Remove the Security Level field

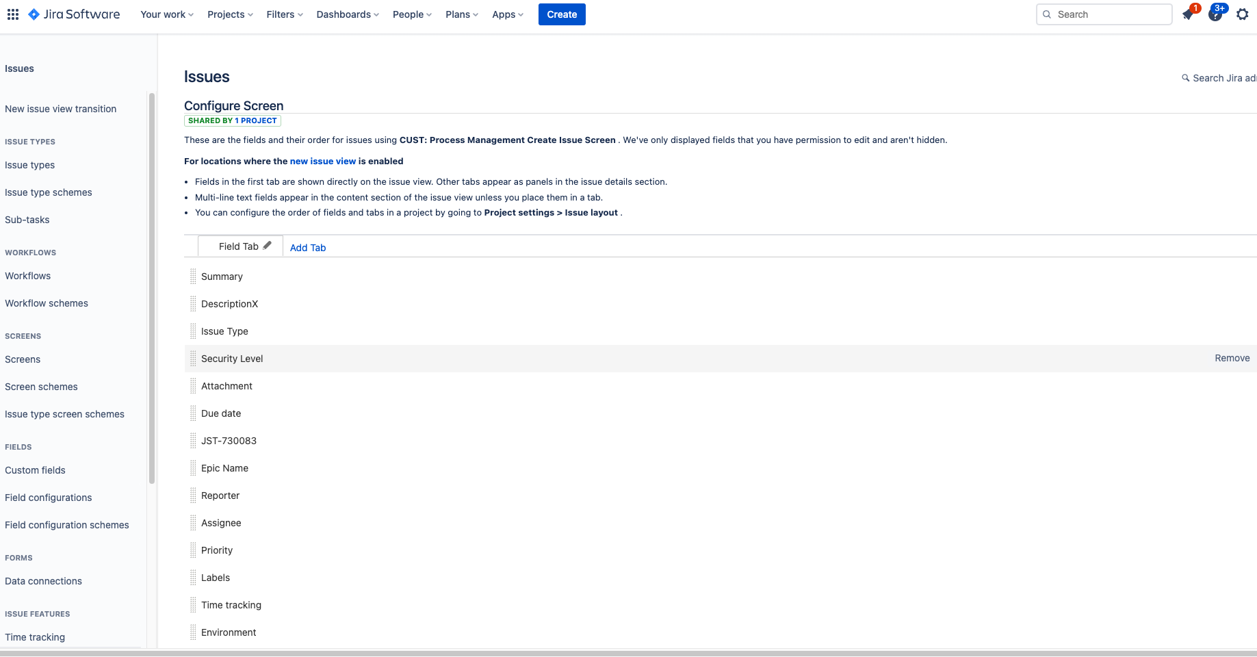(1232, 358)
